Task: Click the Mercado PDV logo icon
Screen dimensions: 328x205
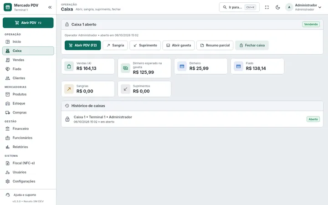Action: pos(8,7)
